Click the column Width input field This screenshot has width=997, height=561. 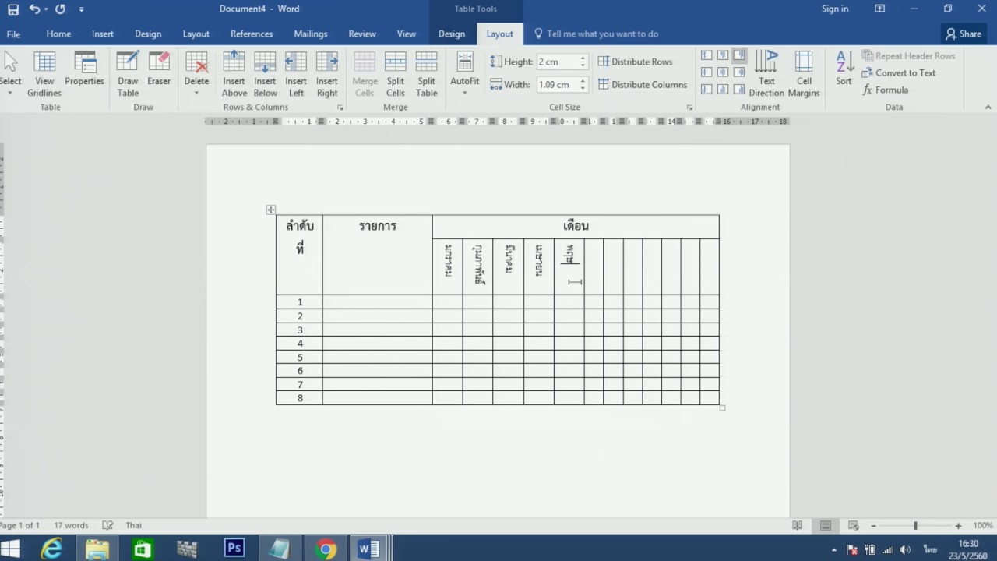pos(557,84)
